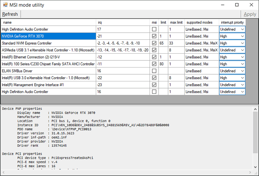The height and width of the screenshot is (176, 259).
Task: Toggle msi checkbox for ELAN SMBus Driver
Action: pos(154,71)
